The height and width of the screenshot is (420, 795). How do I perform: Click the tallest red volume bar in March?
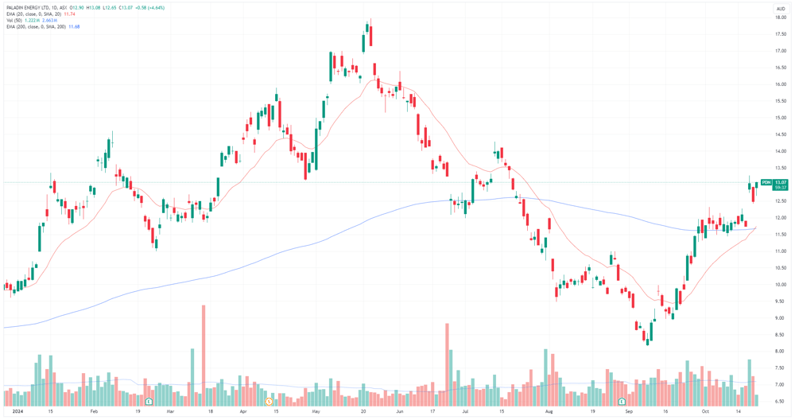204,355
